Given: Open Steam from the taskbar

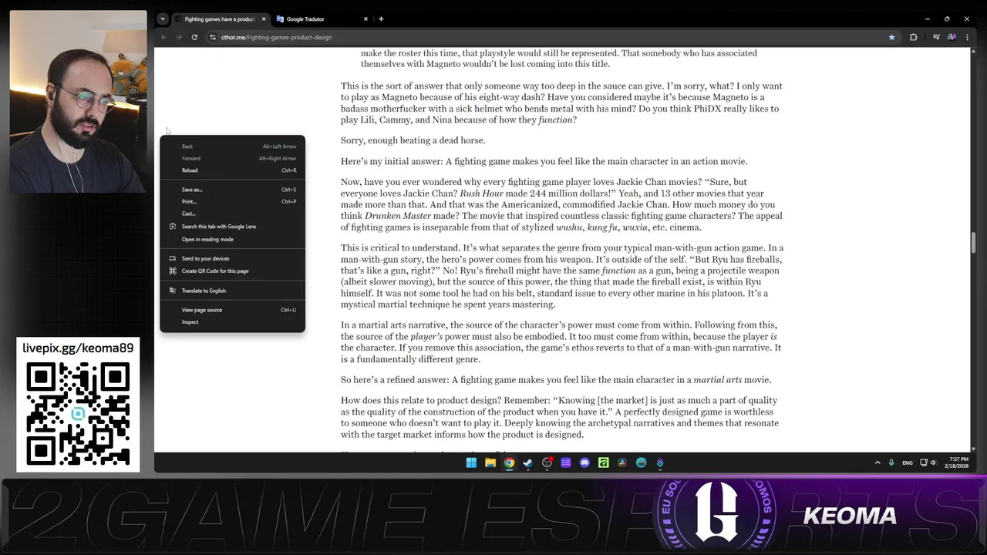Looking at the screenshot, I should [528, 462].
